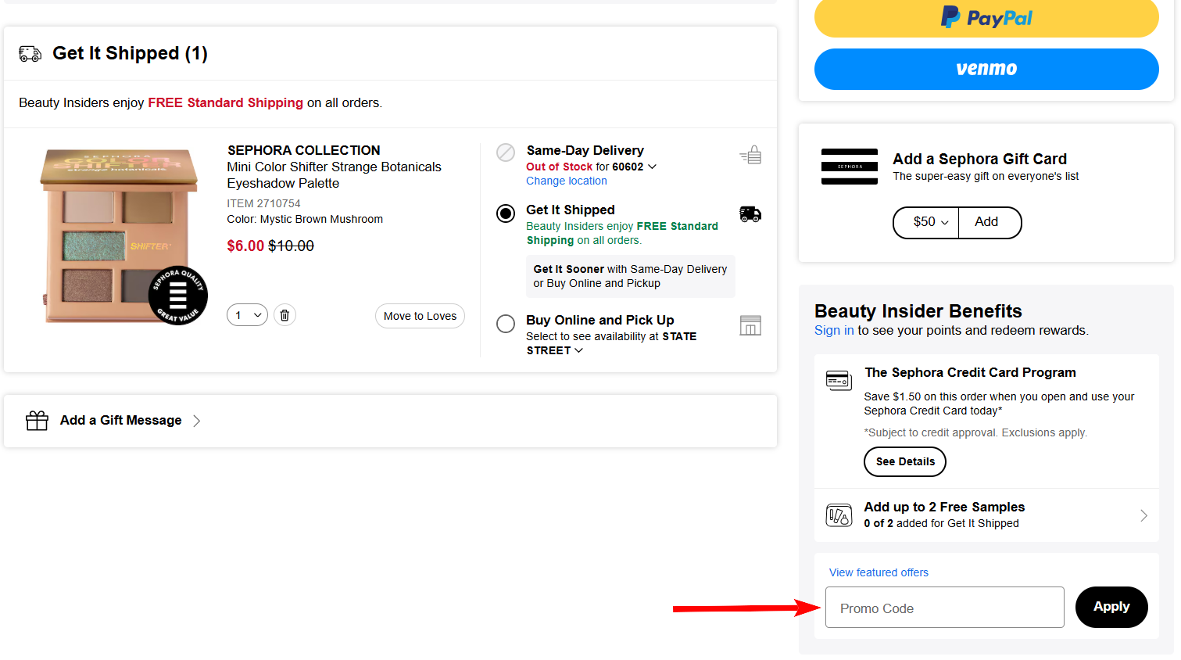
Task: Click the trash icon to remove item
Action: point(285,315)
